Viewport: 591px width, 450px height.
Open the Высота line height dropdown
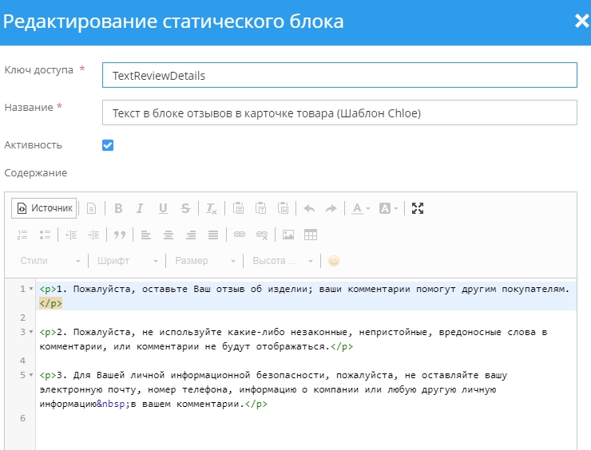pyautogui.click(x=282, y=261)
